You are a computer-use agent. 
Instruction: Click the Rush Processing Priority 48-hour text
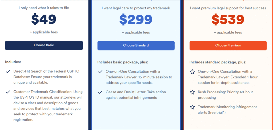coord(226,95)
